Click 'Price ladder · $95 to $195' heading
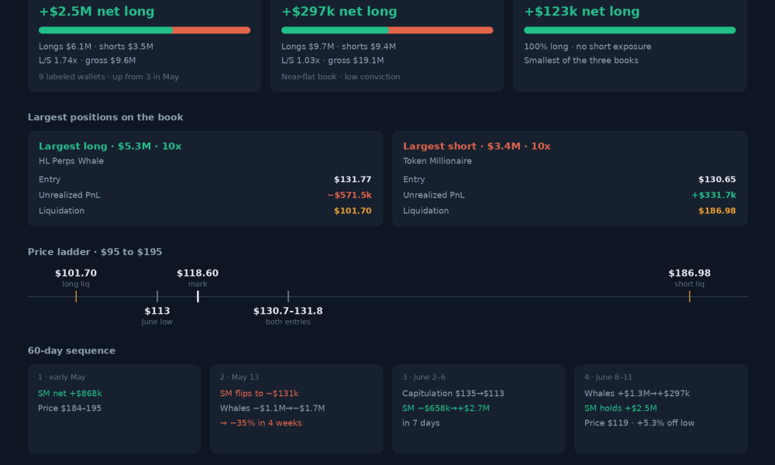The height and width of the screenshot is (465, 775). (x=95, y=252)
